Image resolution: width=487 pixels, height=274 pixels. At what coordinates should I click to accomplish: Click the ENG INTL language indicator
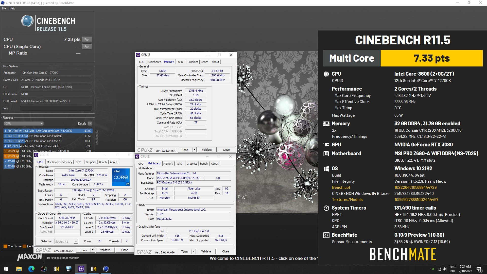click(x=453, y=269)
